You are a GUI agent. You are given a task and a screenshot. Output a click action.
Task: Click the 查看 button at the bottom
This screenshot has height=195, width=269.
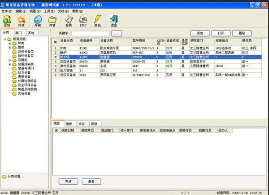[x=91, y=182]
